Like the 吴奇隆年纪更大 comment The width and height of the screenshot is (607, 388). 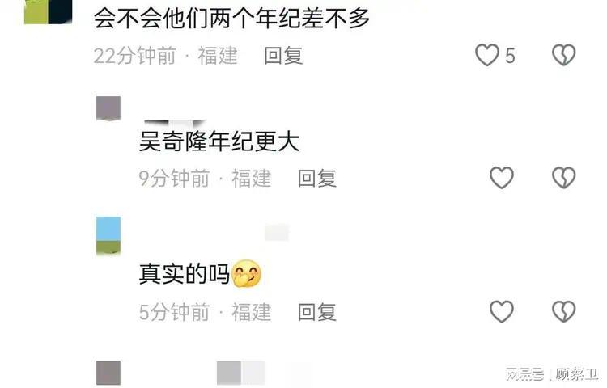(501, 178)
